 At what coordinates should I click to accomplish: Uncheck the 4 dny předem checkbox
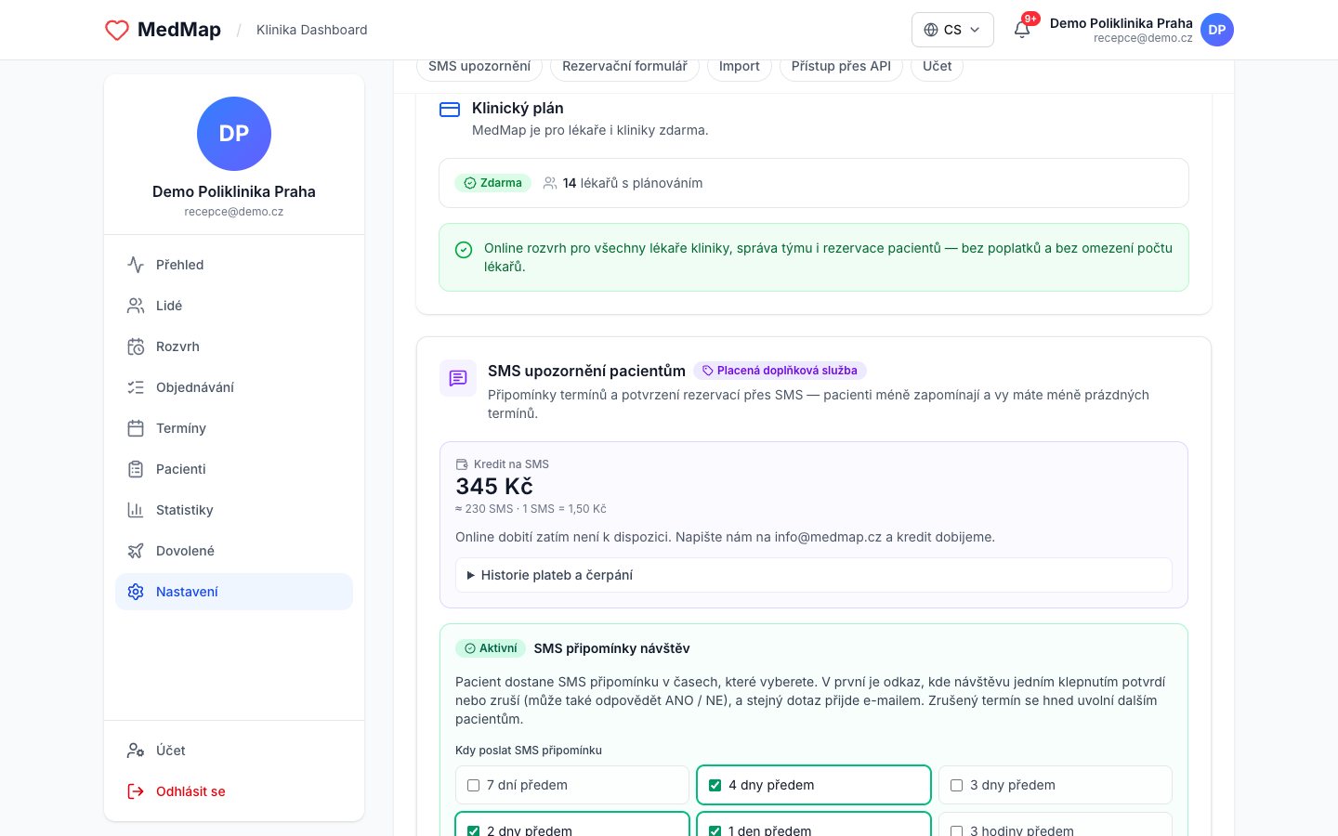pos(715,785)
